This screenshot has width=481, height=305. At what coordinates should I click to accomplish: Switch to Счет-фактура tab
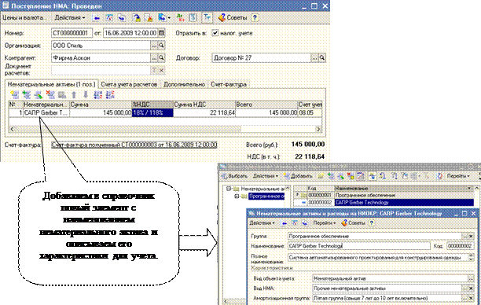click(x=229, y=84)
